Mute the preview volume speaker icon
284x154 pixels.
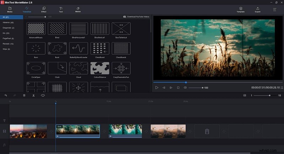coord(185,87)
